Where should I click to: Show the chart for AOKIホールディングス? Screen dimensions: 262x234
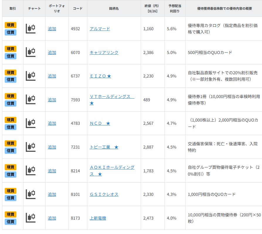tap(30, 171)
